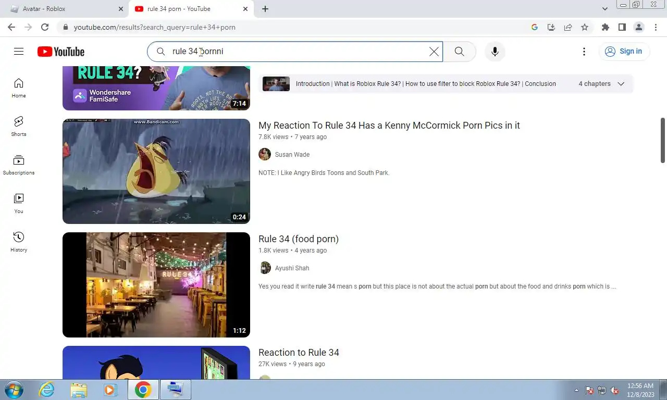The image size is (667, 400).
Task: Click the Sign in button
Action: coord(623,51)
